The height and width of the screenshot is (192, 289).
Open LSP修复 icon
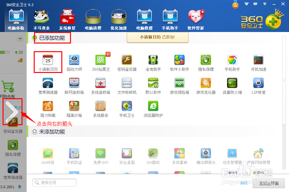(258, 86)
